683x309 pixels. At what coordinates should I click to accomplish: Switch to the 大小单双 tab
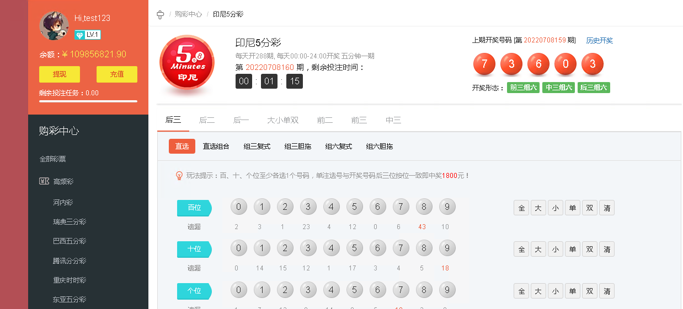point(282,120)
